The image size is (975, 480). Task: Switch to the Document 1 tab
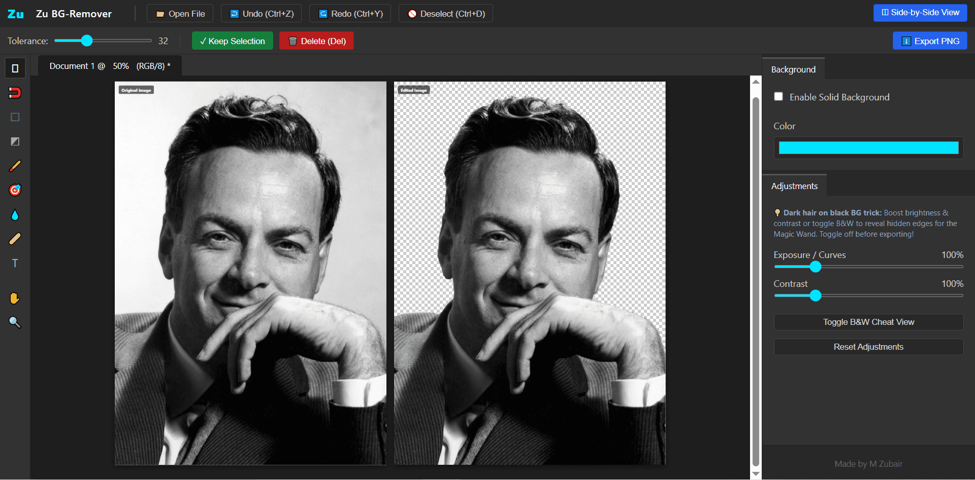(110, 66)
